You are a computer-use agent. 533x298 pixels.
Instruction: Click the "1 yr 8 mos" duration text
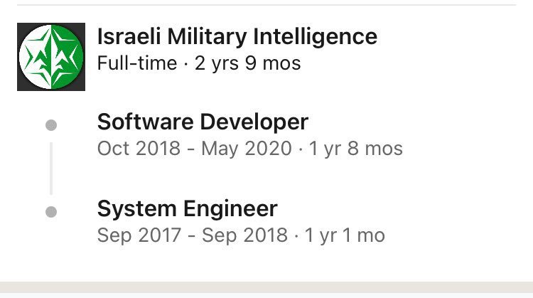pos(356,149)
